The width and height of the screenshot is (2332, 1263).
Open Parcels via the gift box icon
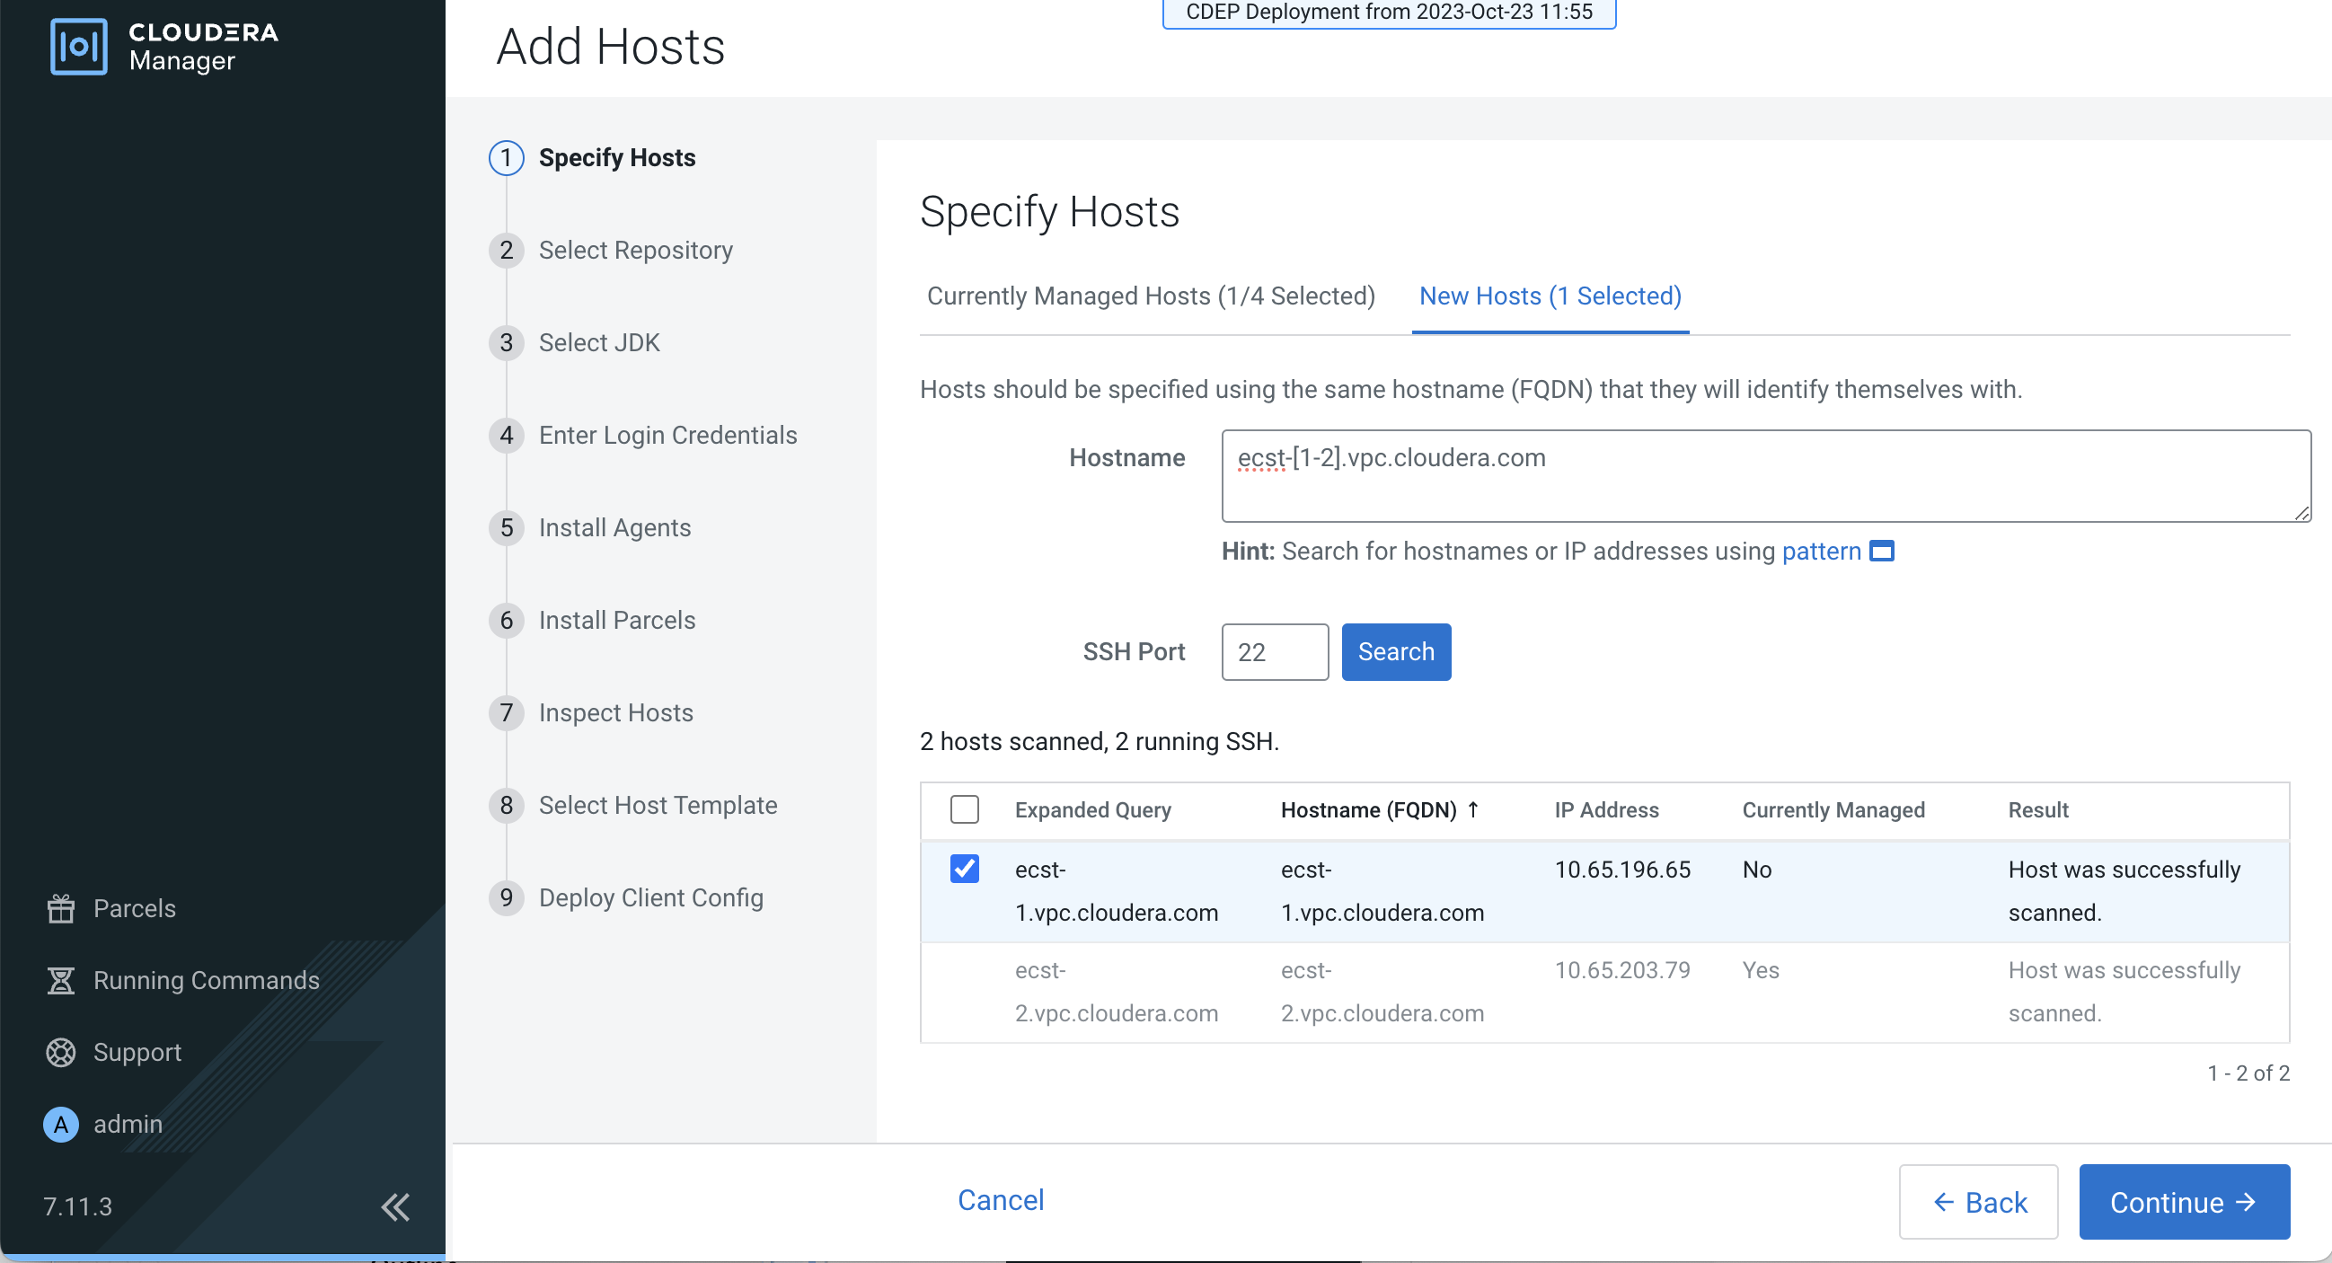pos(61,909)
